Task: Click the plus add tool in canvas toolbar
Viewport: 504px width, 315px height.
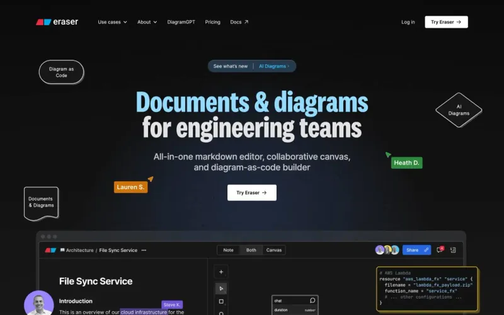Action: [221, 272]
